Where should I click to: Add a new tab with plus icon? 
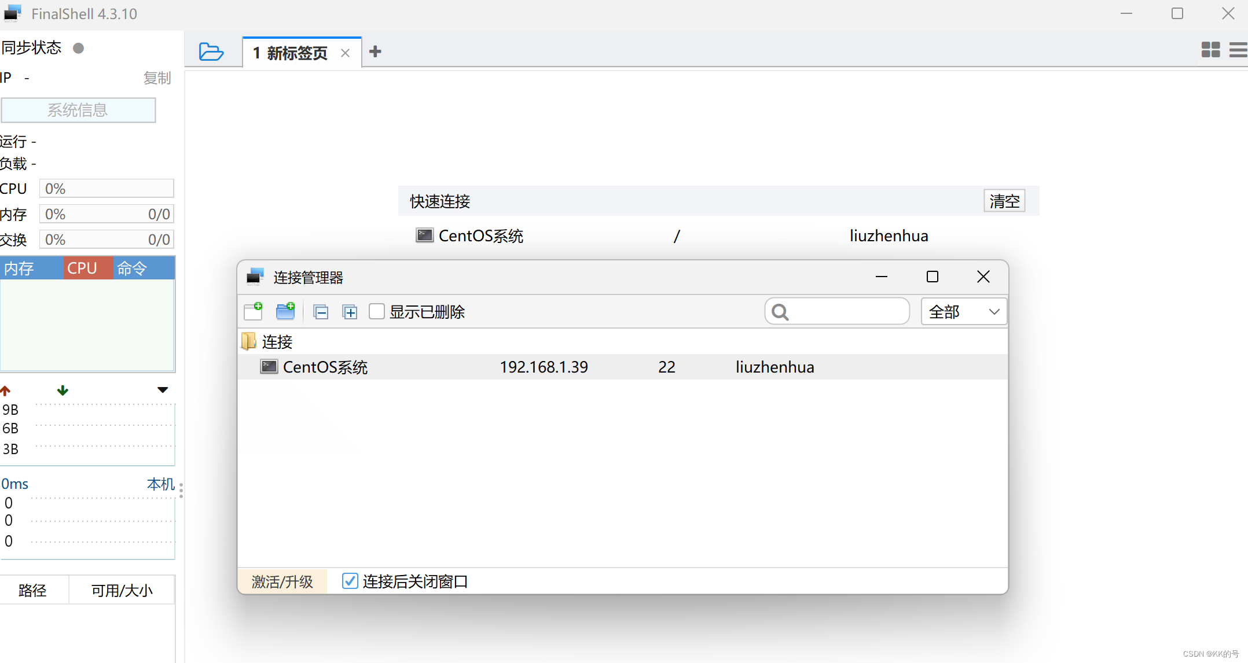point(375,52)
